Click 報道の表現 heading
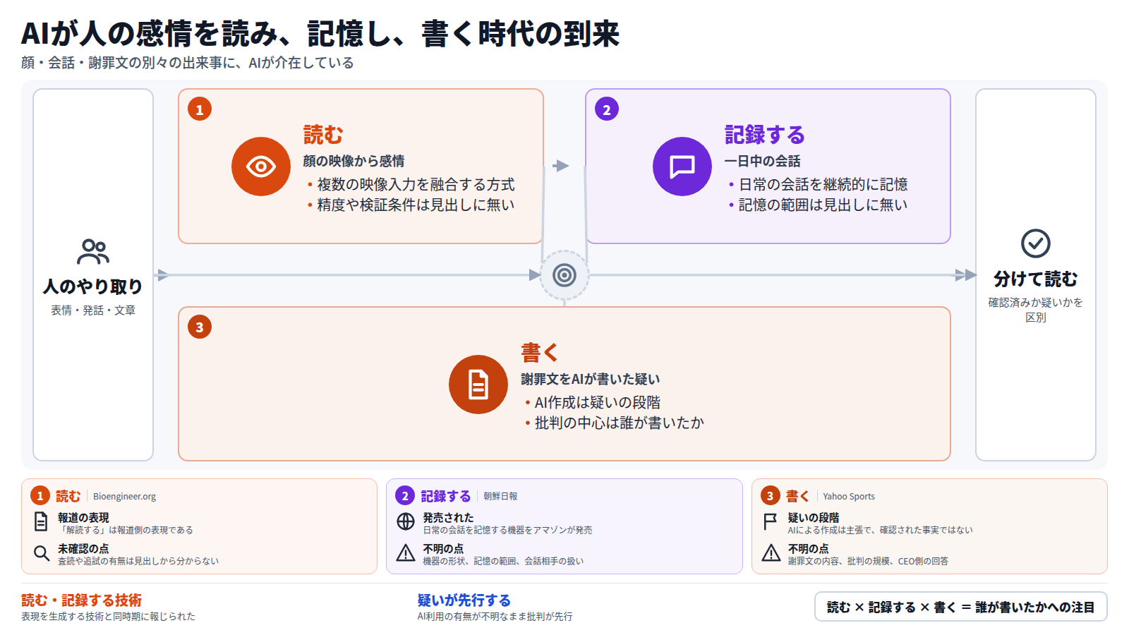Screen dimensions: 1129x635 pos(83,517)
